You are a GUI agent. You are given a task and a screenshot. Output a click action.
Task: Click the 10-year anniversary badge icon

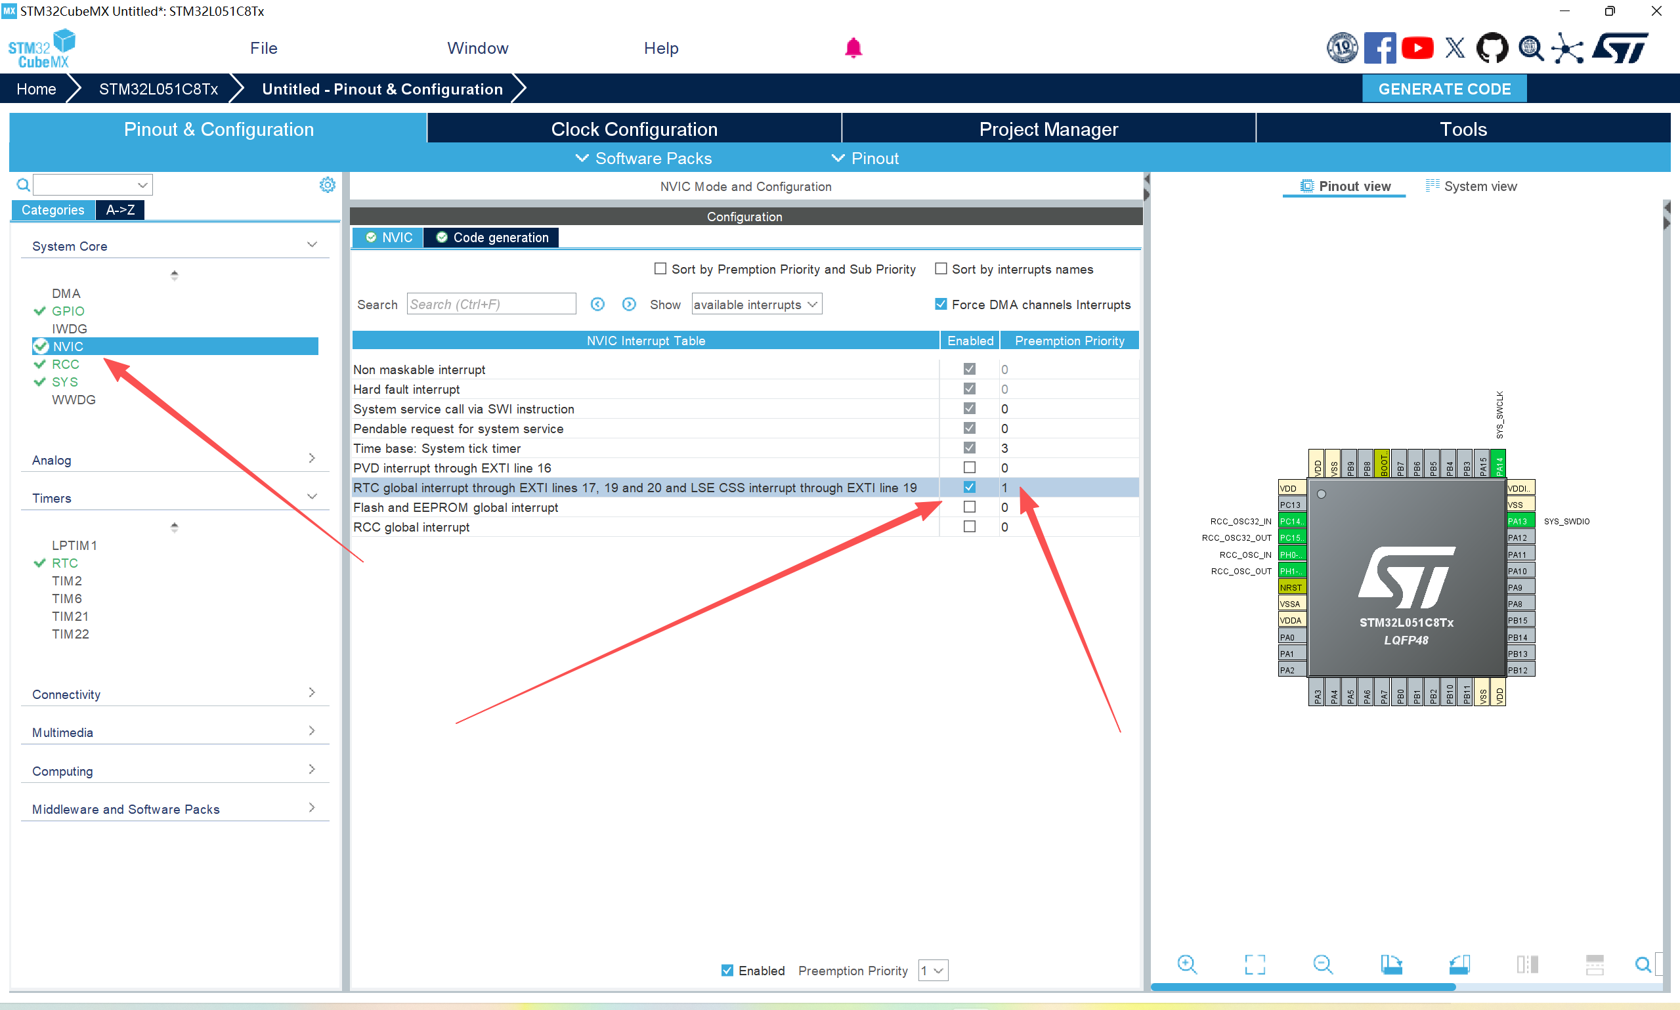[x=1342, y=49]
